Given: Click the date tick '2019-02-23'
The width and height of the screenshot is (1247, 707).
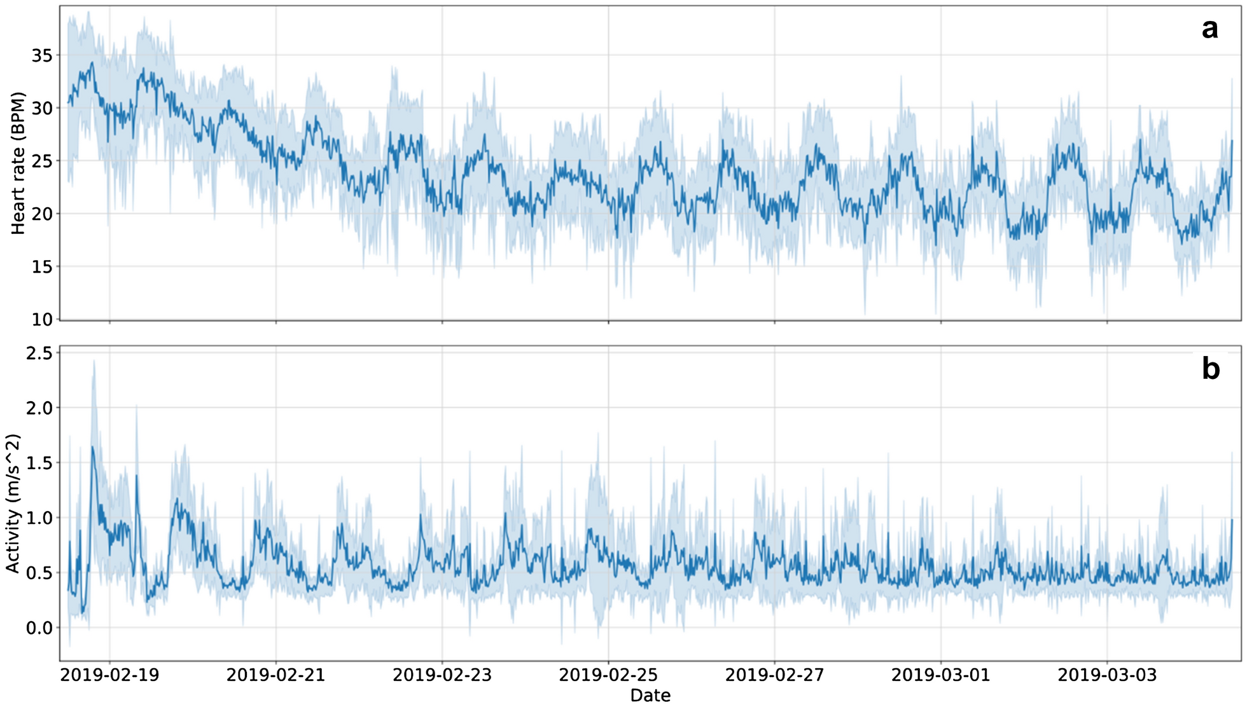Looking at the screenshot, I should tap(442, 675).
